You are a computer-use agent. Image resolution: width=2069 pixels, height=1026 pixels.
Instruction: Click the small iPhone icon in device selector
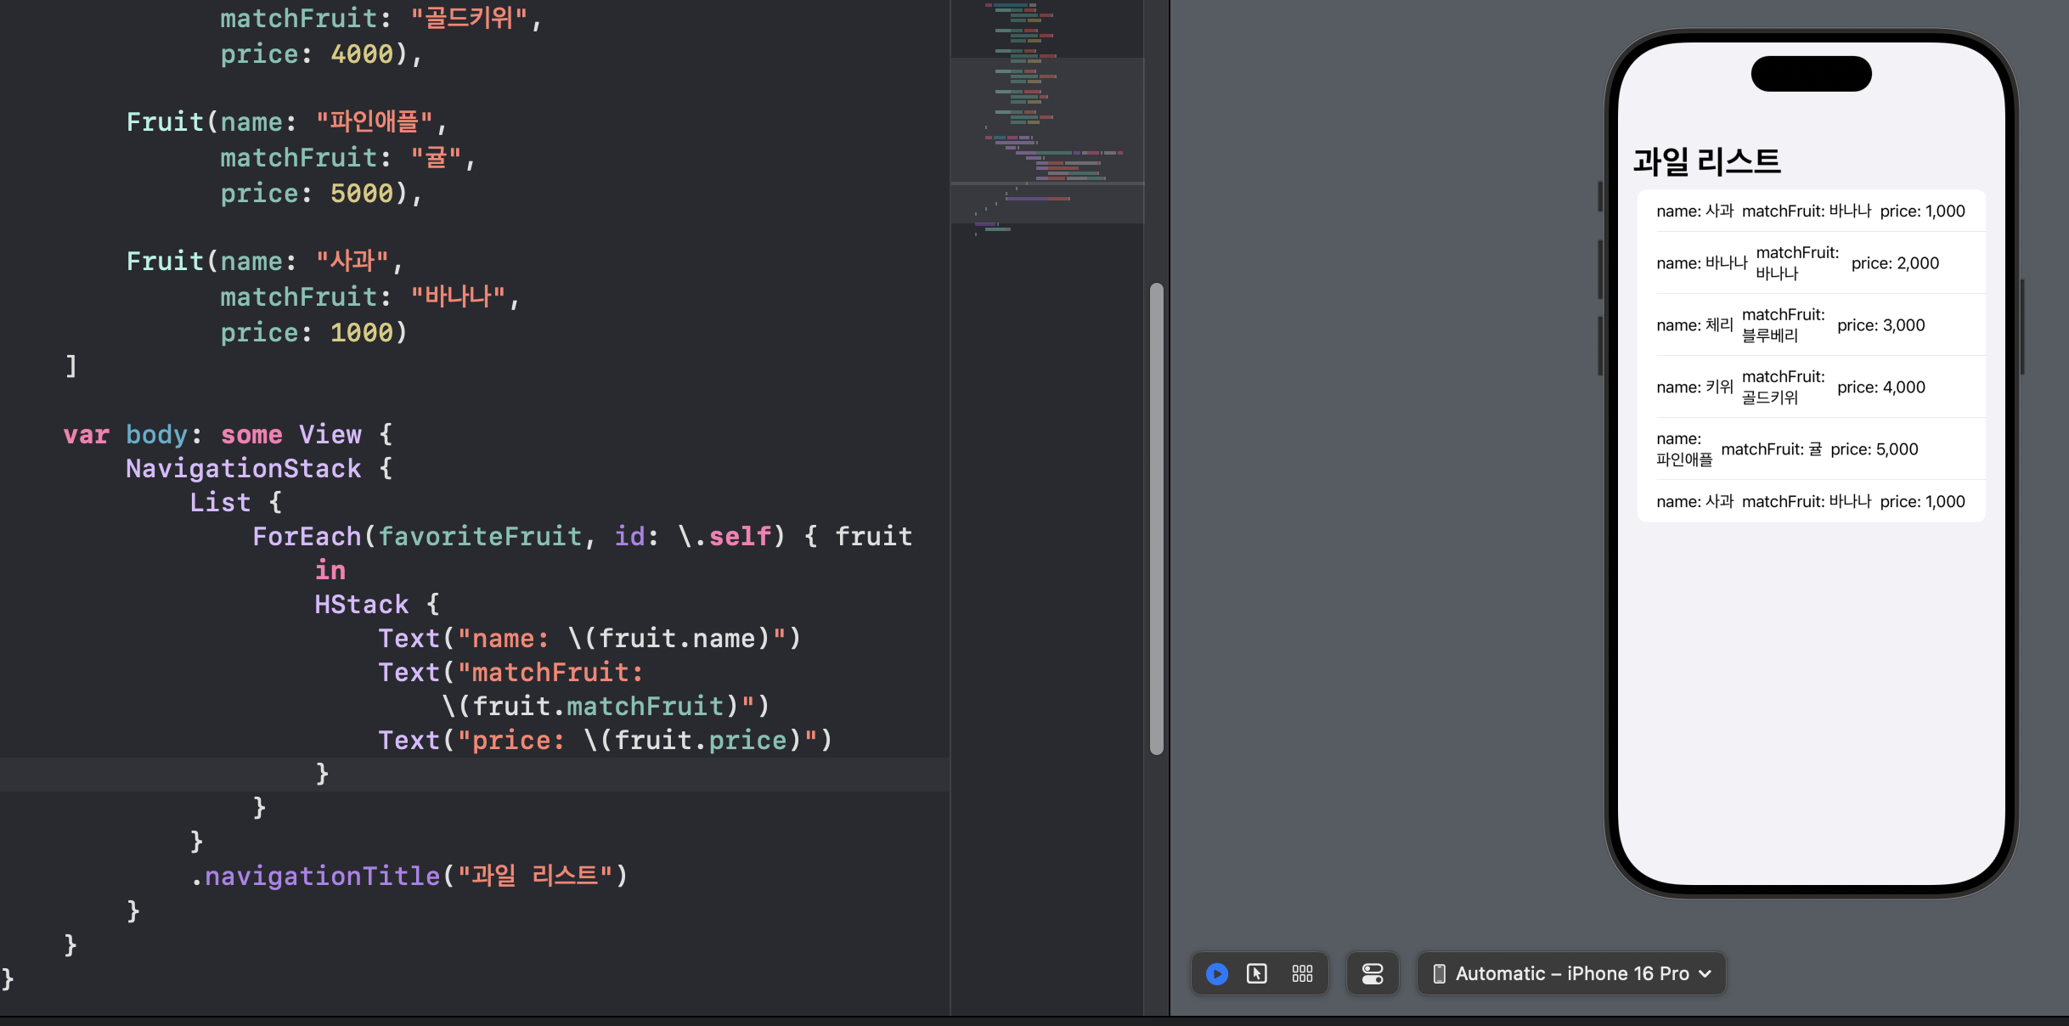(x=1439, y=973)
